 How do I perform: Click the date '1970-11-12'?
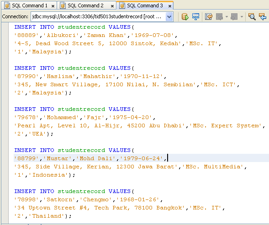[142, 76]
